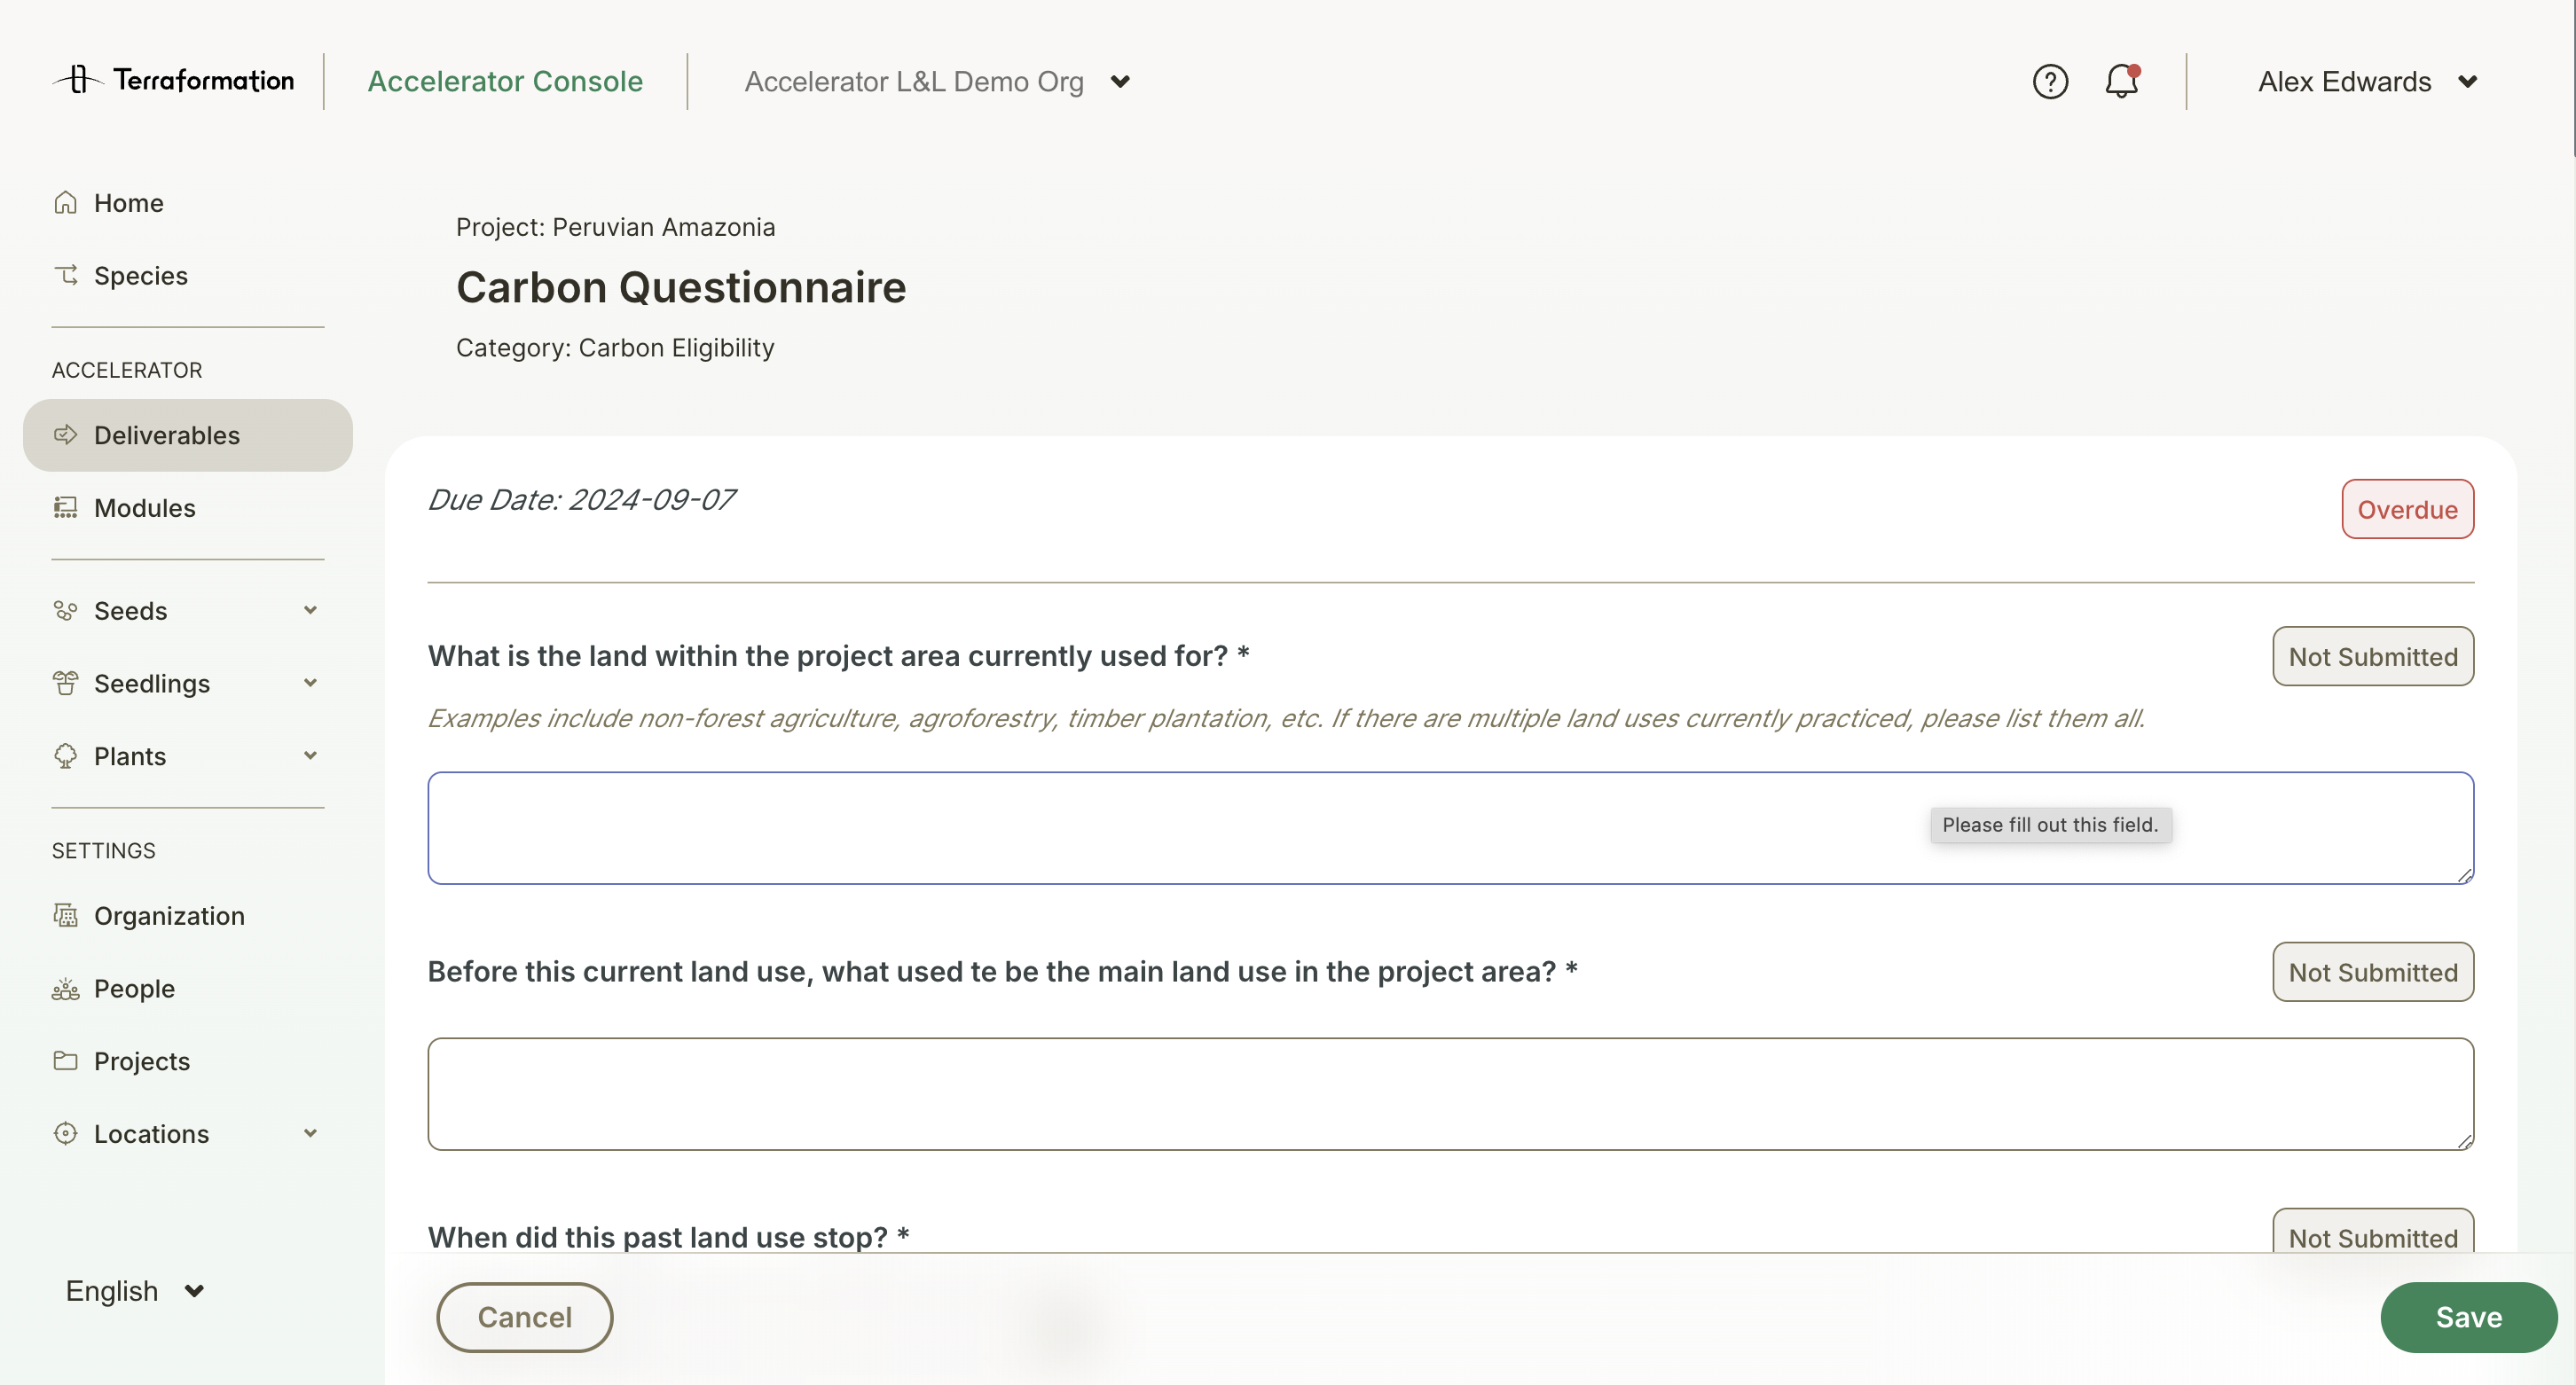Click the Species branch icon

pyautogui.click(x=66, y=275)
